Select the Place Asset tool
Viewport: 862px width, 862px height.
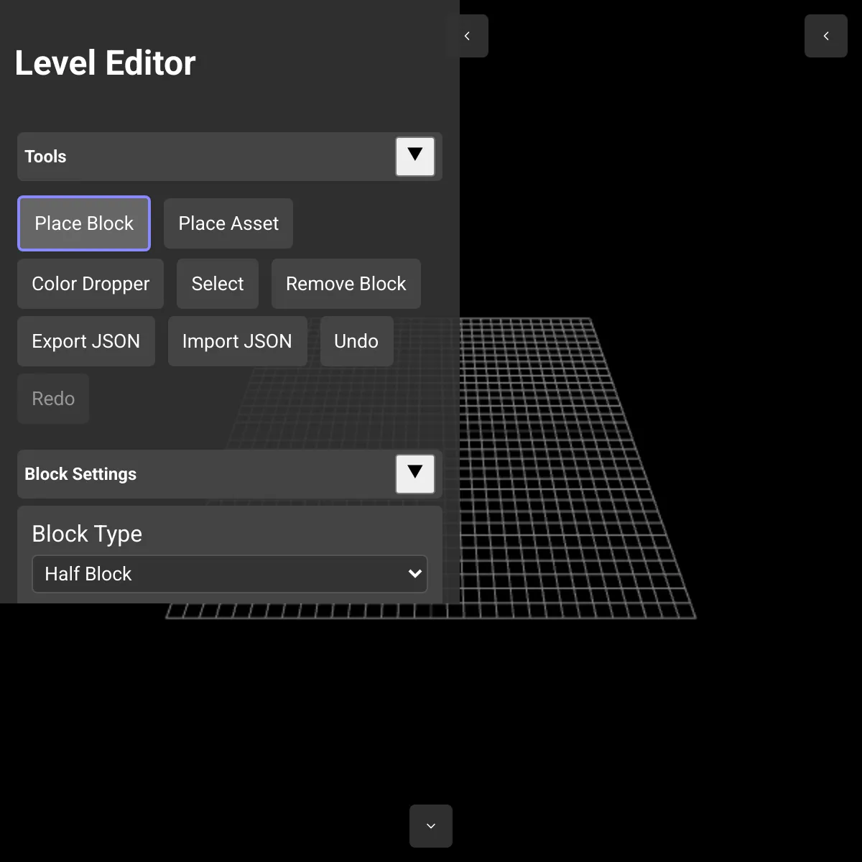pos(228,223)
